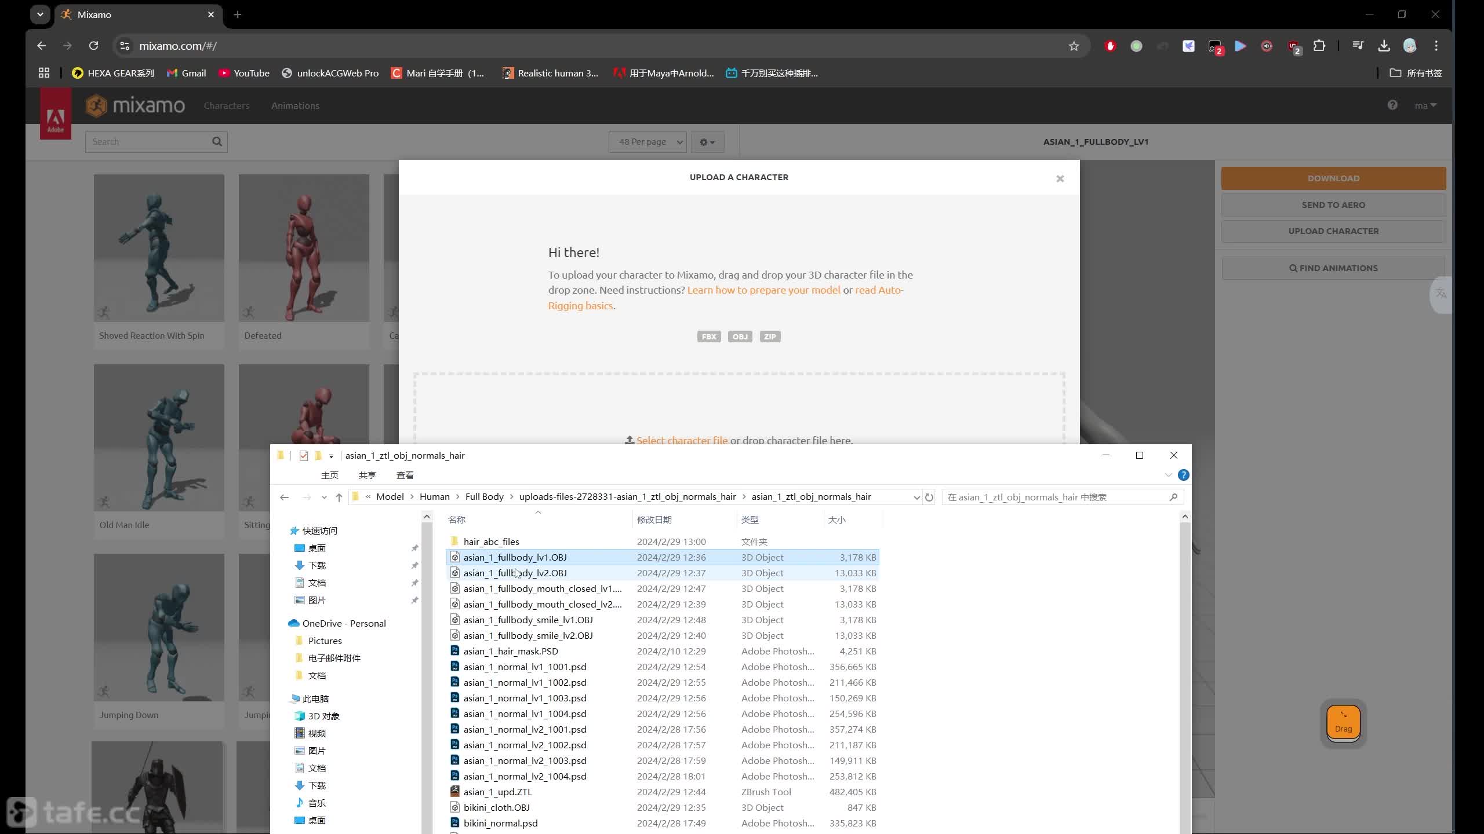
Task: Open Explorer quick access toolbar dropdown
Action: [x=331, y=456]
